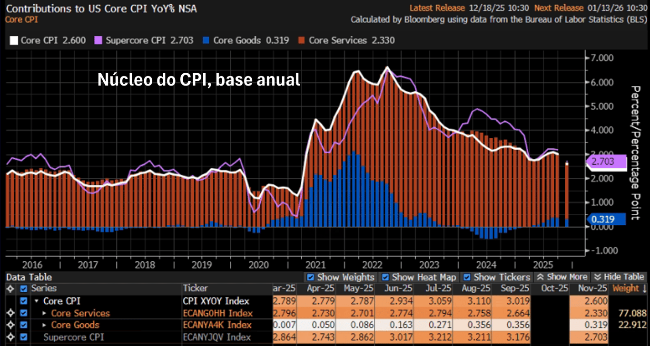Expand the Core Services row
The height and width of the screenshot is (346, 650).
coord(45,313)
